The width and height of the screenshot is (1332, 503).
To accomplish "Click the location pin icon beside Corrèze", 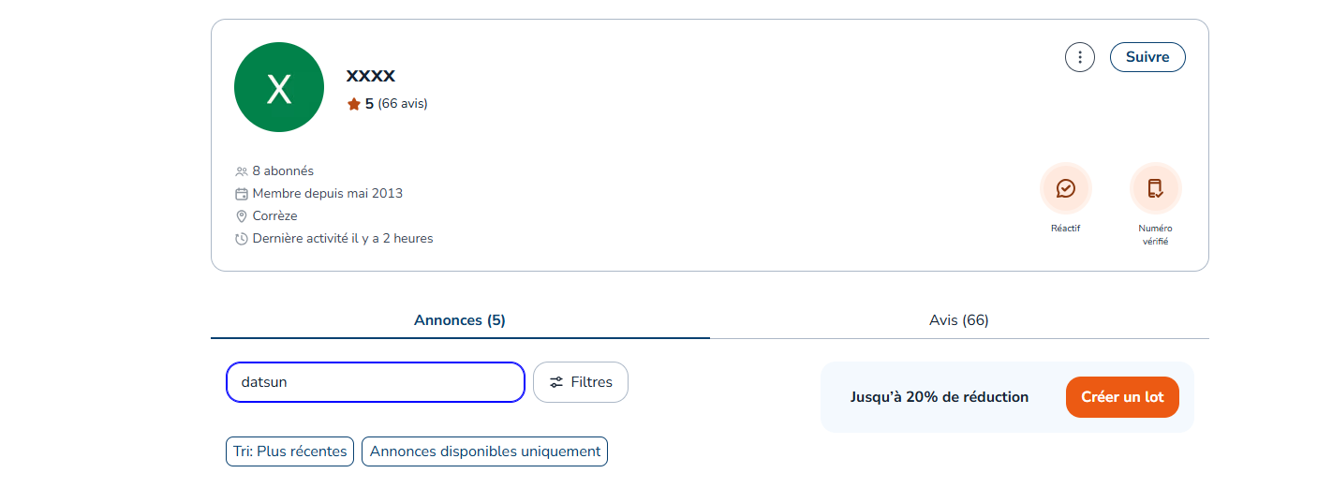I will [242, 216].
